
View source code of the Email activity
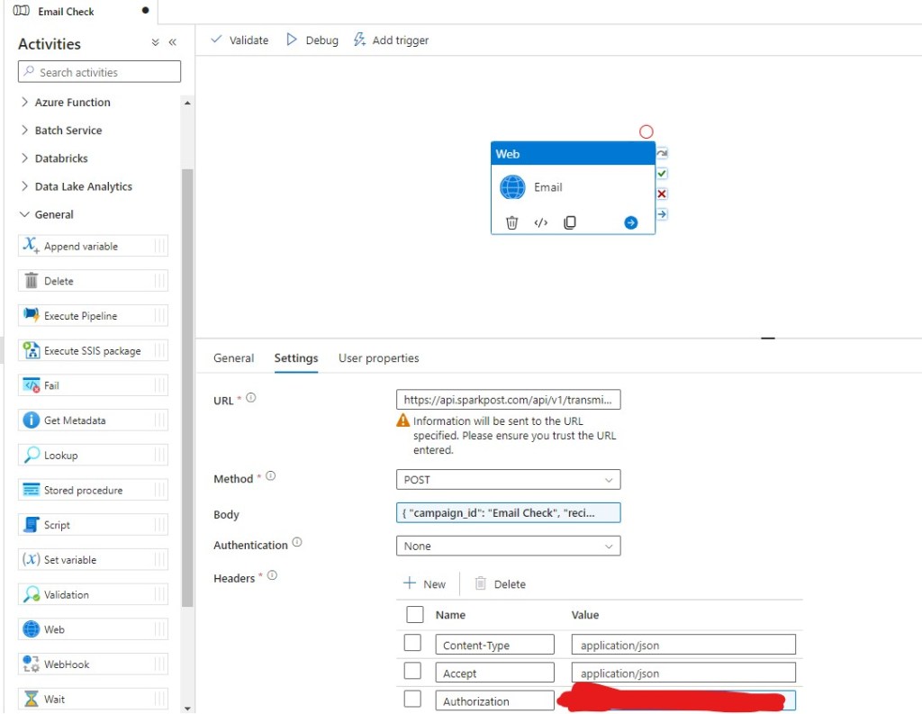pos(540,222)
